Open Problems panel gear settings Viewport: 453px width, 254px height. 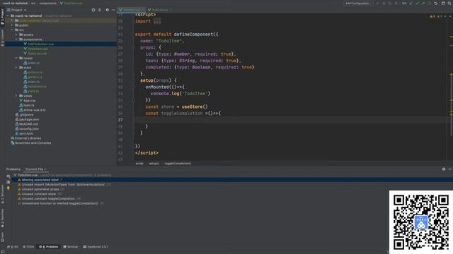point(444,169)
